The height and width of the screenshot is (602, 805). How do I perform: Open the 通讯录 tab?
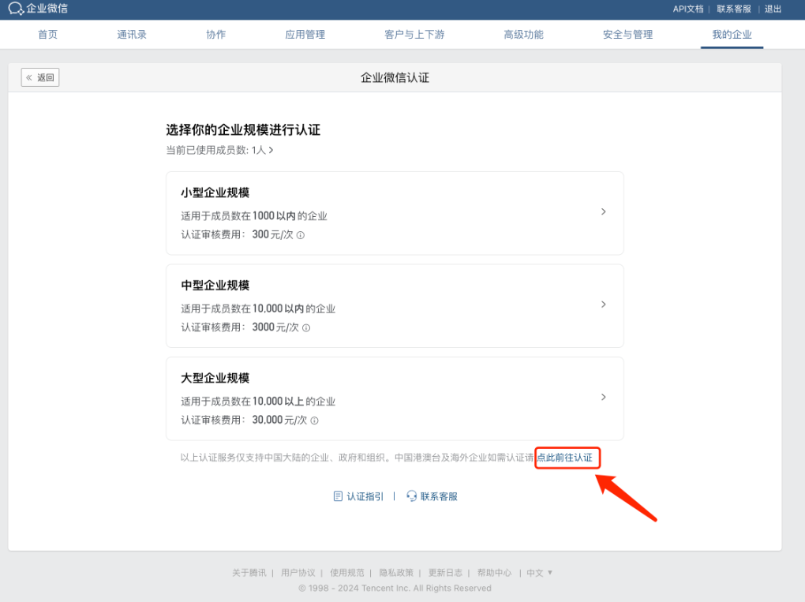click(x=132, y=35)
